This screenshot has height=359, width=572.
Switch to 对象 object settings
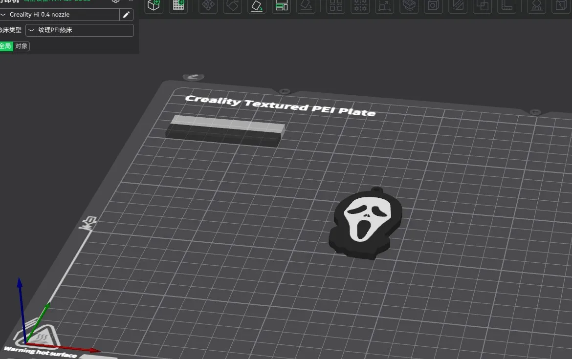point(21,46)
